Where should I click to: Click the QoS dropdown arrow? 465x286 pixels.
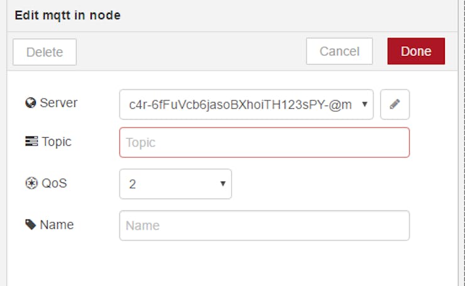pos(223,184)
